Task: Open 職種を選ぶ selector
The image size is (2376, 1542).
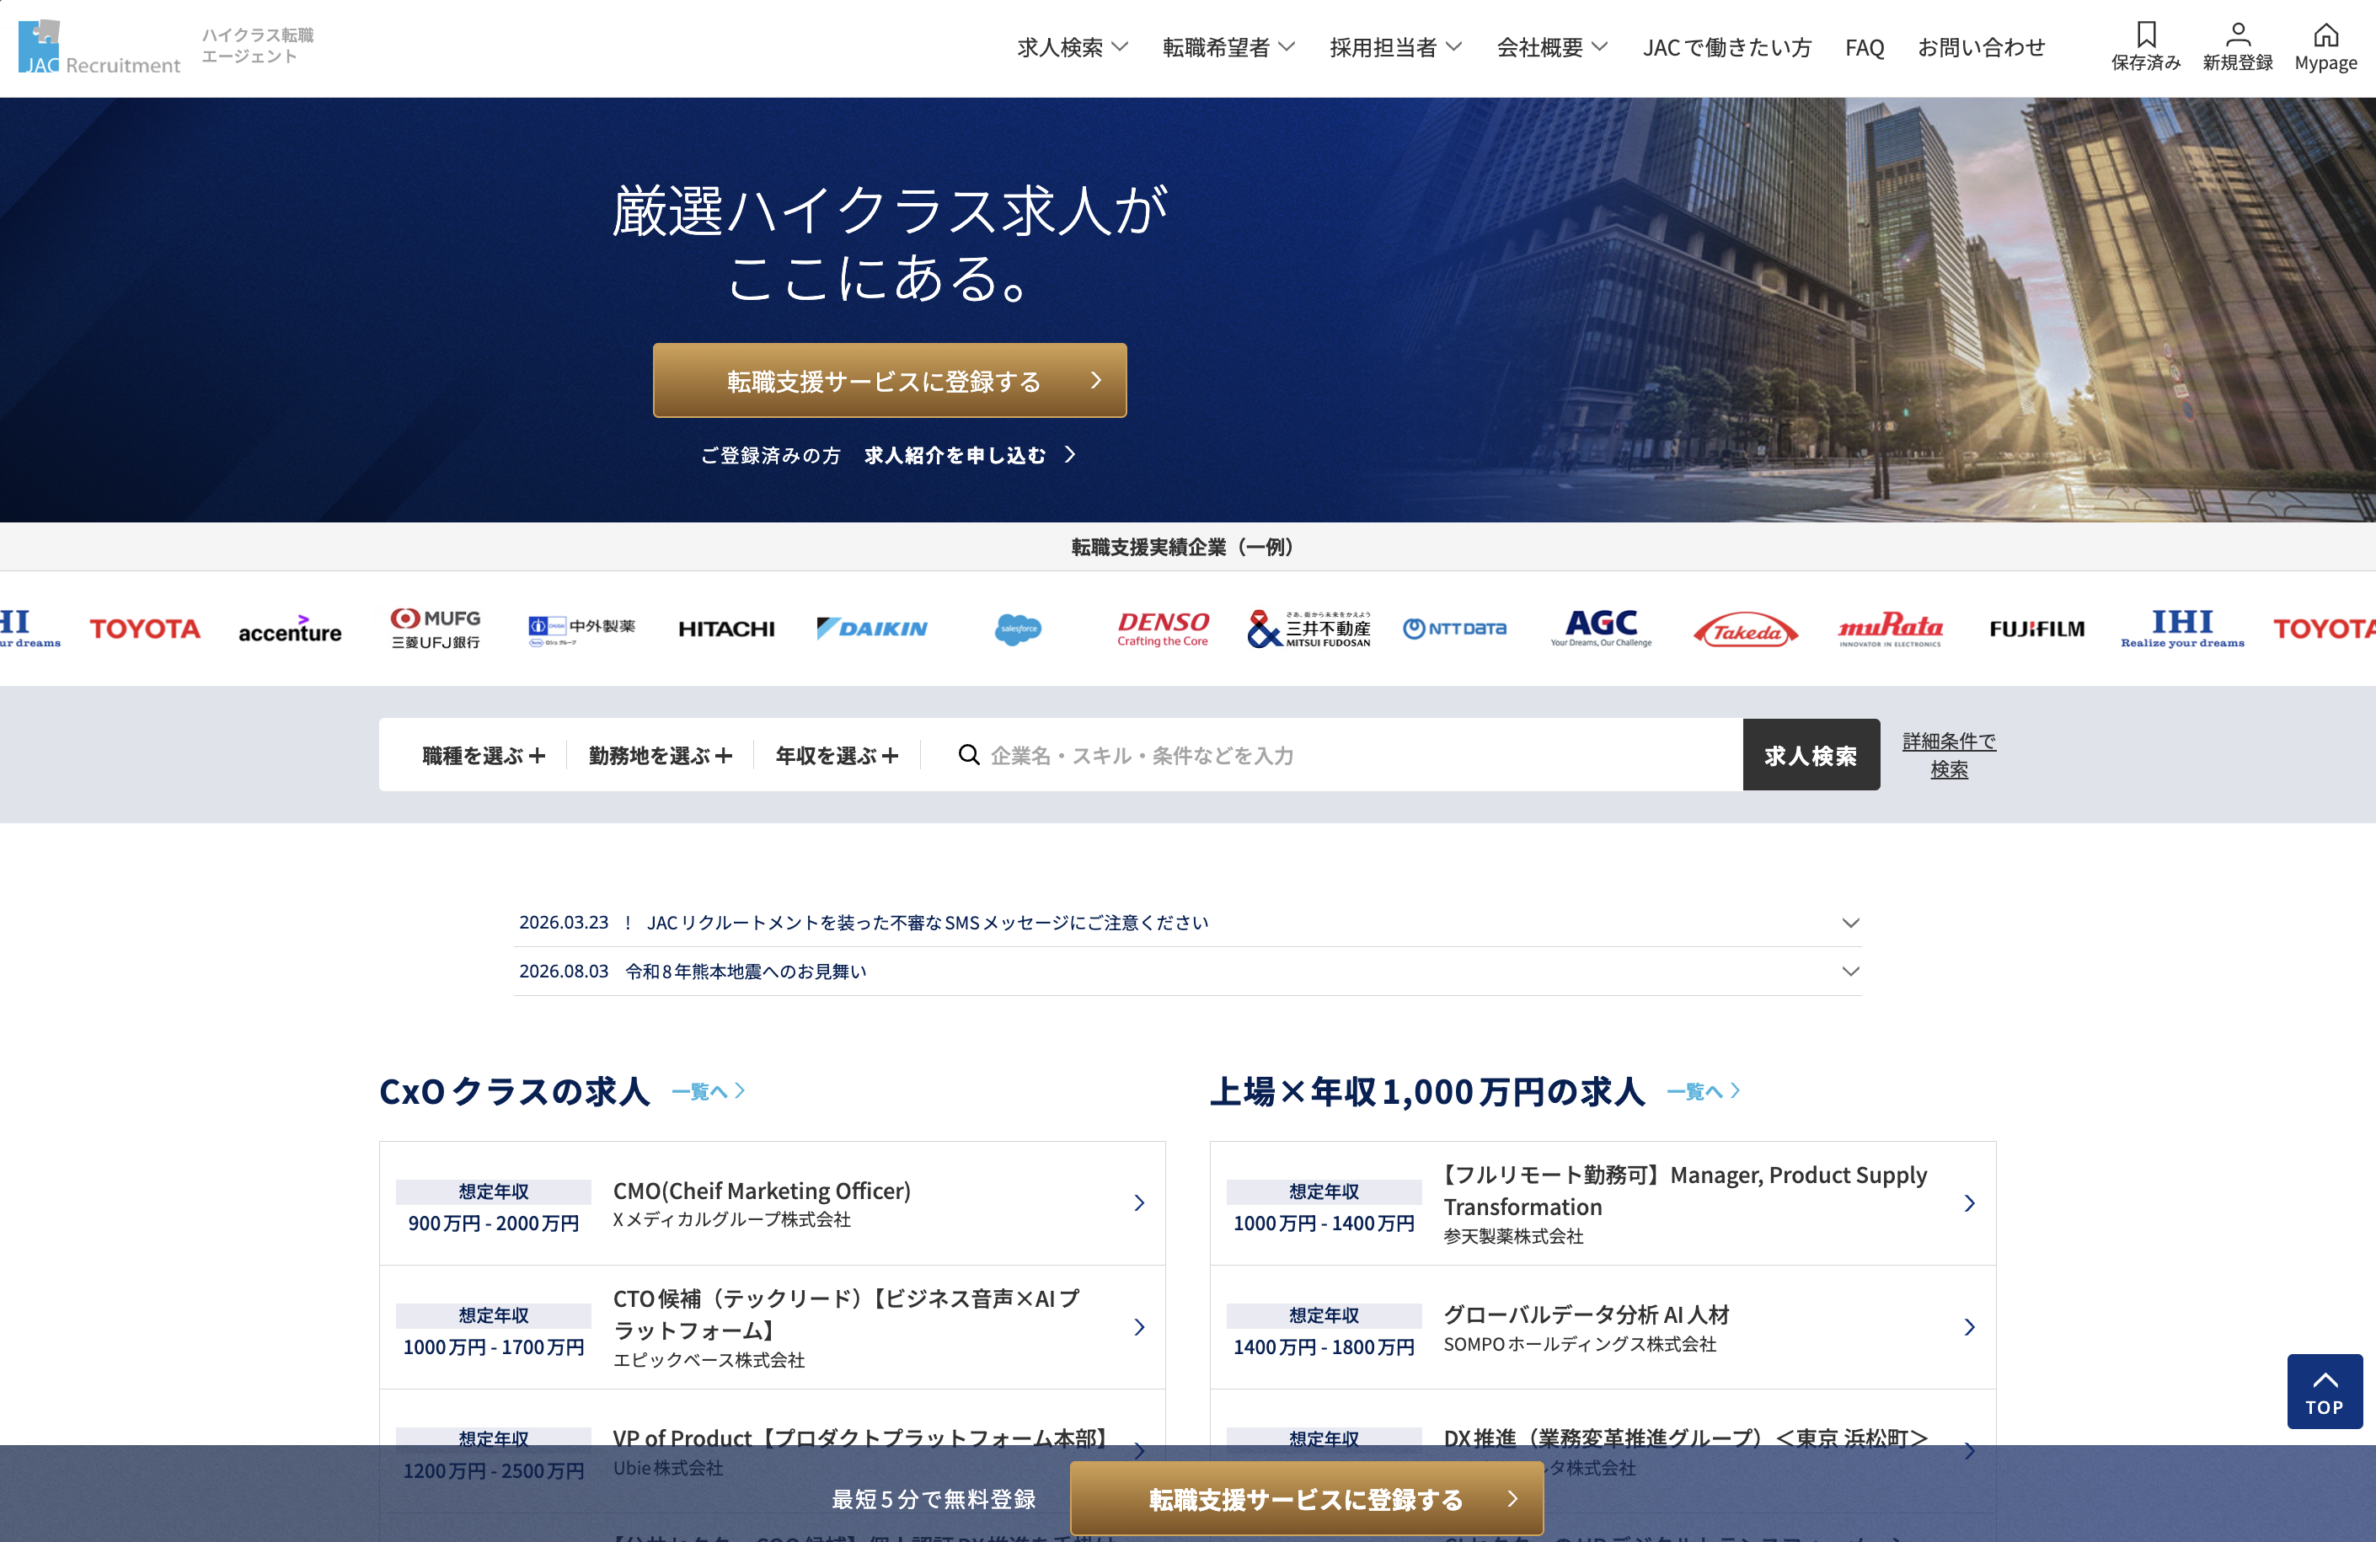Action: 483,755
